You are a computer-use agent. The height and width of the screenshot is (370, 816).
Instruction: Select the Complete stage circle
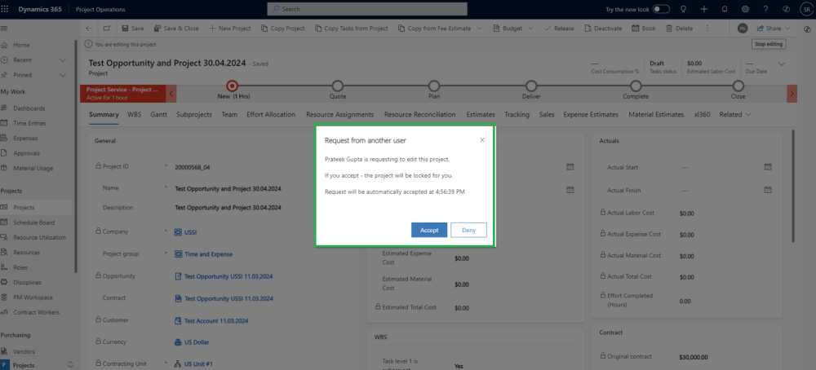point(636,86)
